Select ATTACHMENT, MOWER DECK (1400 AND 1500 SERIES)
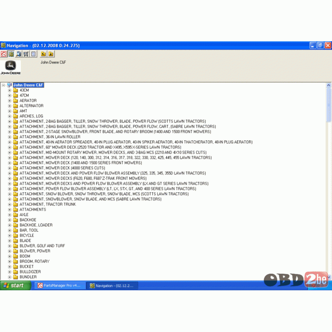Image resolution: width=332 pixels, height=332 pixels. pyautogui.click(x=81, y=163)
